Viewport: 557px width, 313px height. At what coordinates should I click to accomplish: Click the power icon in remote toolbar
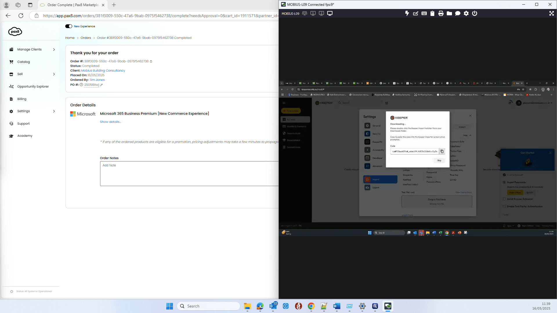click(x=474, y=13)
